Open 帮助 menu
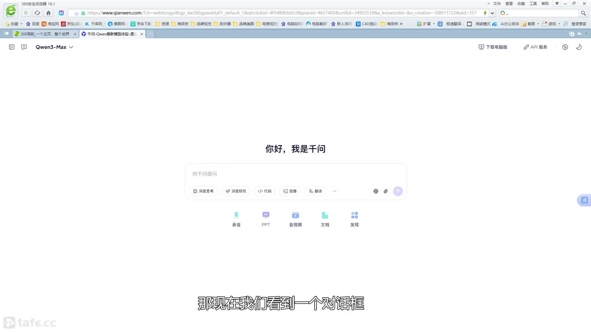The image size is (591, 332). tap(545, 4)
